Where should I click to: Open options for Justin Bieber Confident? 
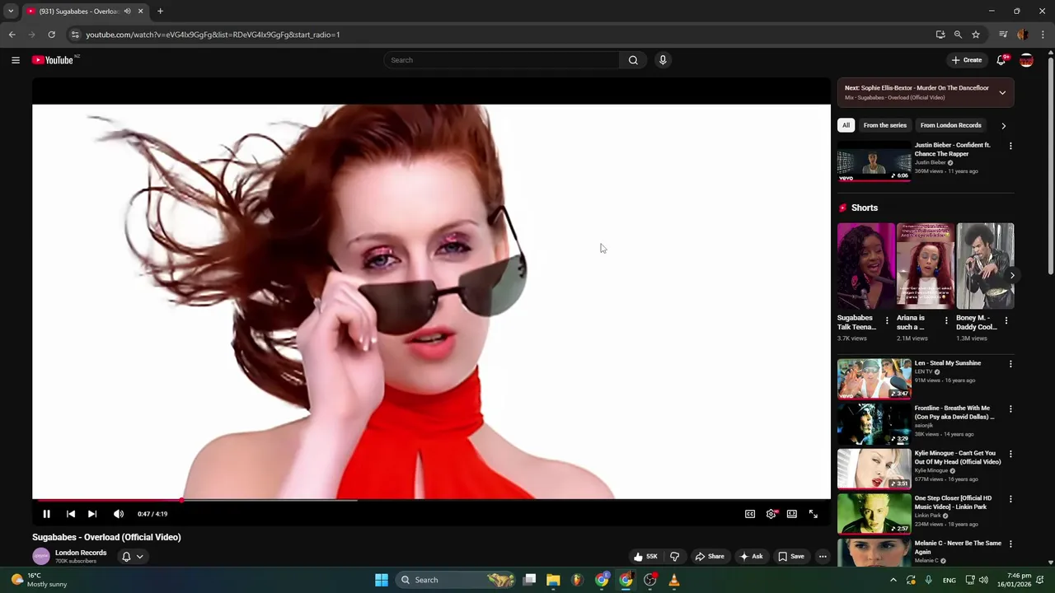pos(1010,146)
